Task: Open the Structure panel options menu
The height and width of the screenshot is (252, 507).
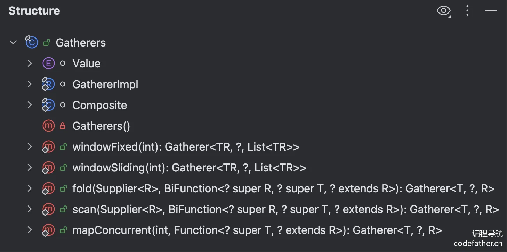Action: (467, 11)
